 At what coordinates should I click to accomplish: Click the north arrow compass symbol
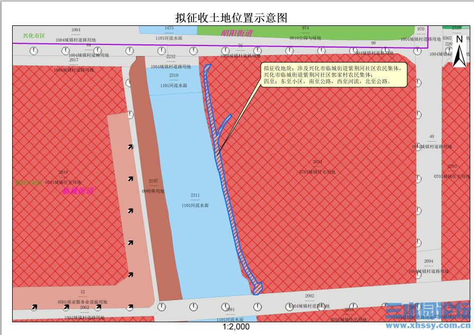point(459,52)
